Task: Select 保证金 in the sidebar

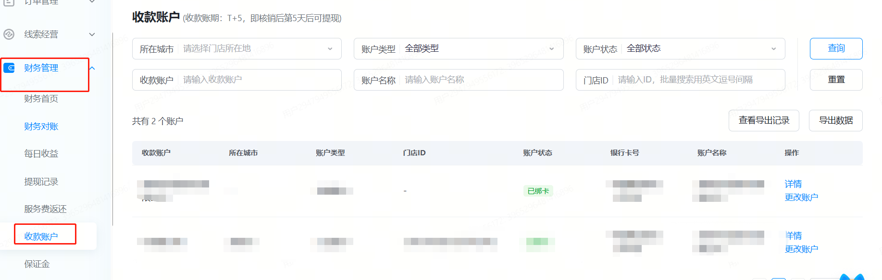Action: point(37,264)
